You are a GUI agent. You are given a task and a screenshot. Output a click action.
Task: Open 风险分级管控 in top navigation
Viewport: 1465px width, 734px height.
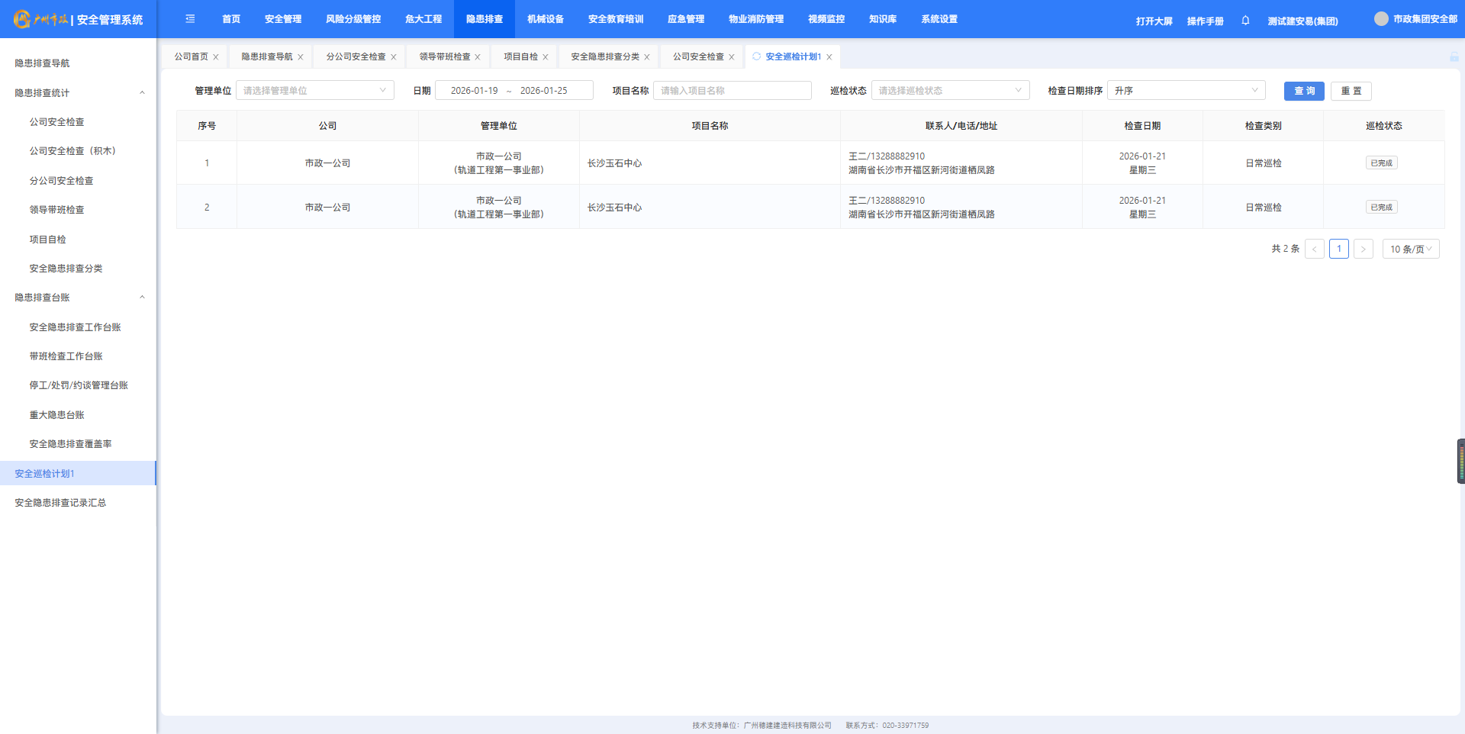(x=353, y=19)
